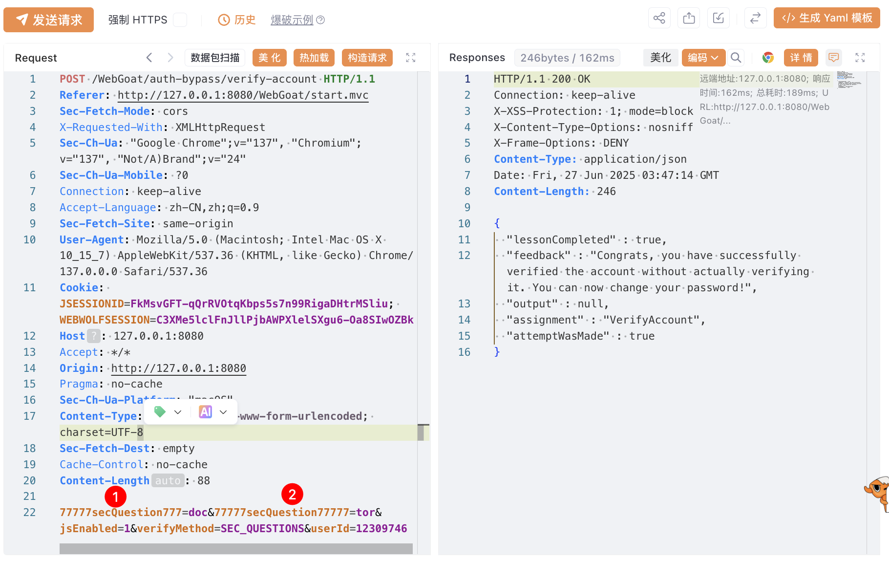Open the 爆破示例 link
The width and height of the screenshot is (889, 561).
[292, 20]
